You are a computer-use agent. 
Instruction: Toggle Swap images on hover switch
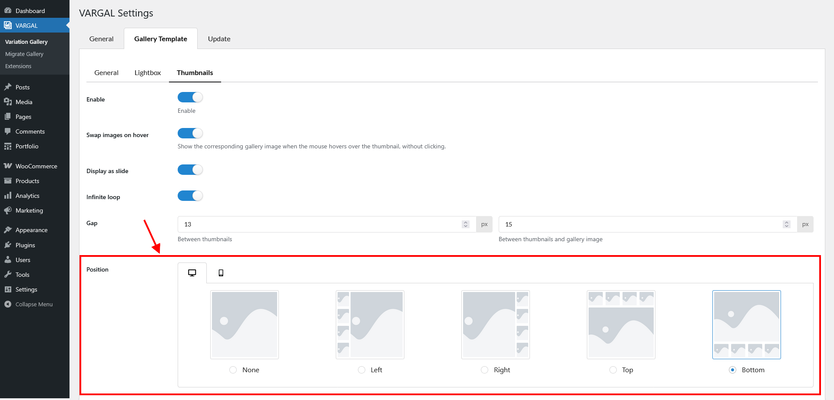[x=190, y=133]
